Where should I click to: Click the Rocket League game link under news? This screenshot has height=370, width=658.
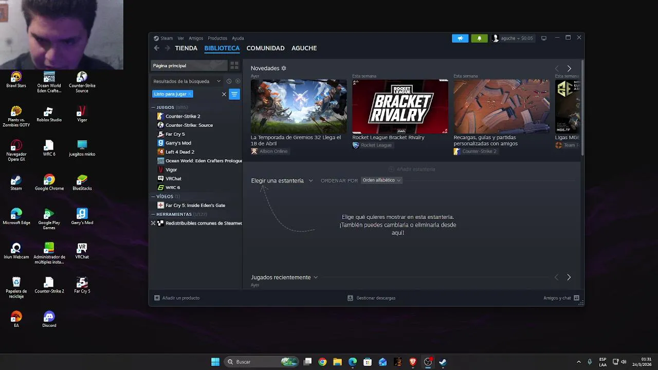click(372, 145)
